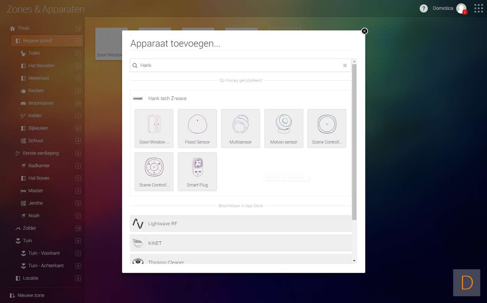The width and height of the screenshot is (487, 303).
Task: Open the Zolder zone
Action: click(x=30, y=228)
